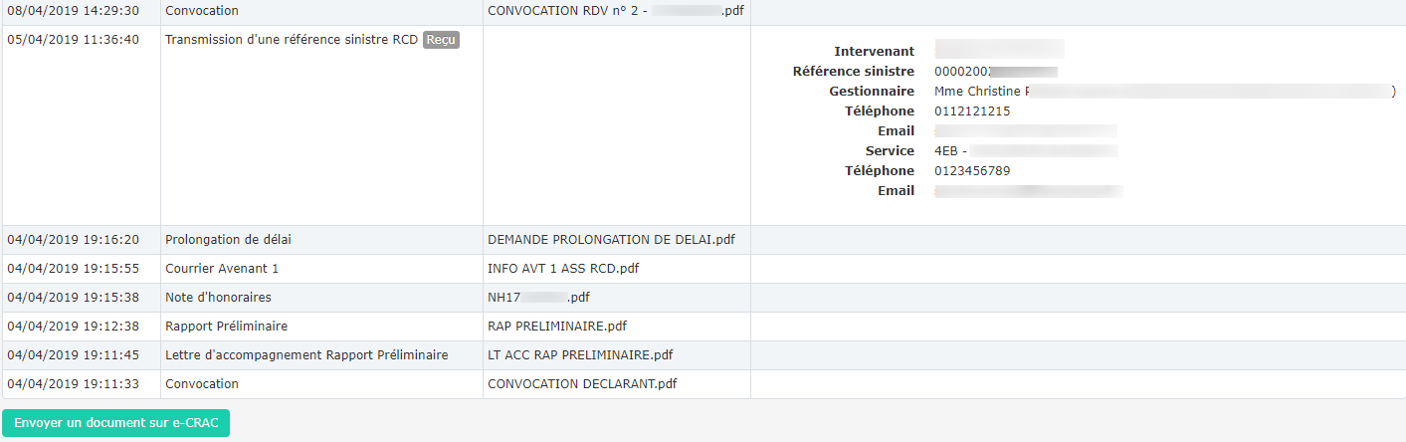The height and width of the screenshot is (442, 1406).
Task: Open RAP PRELIMINAIRE.pdf document
Action: pyautogui.click(x=557, y=327)
